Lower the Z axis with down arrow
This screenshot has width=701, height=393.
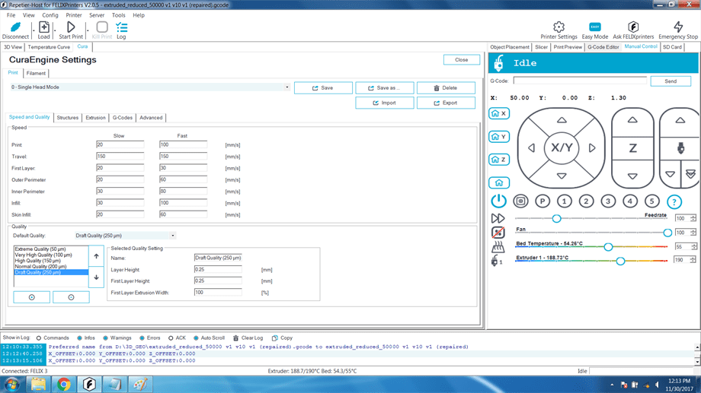(632, 176)
